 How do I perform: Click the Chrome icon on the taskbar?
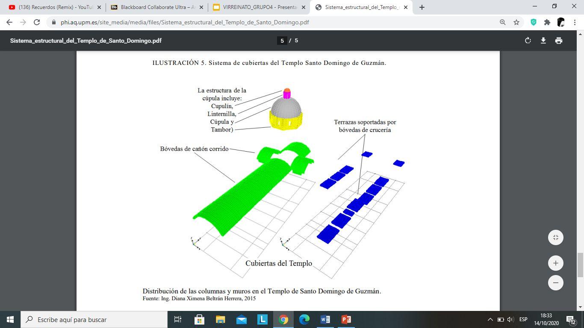pyautogui.click(x=283, y=319)
